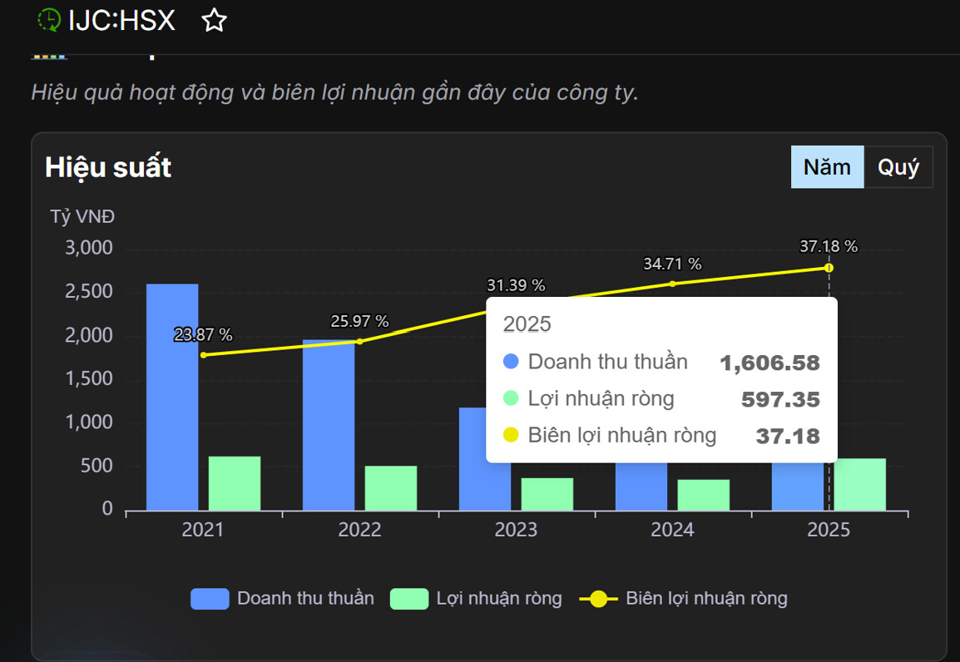Click the 2024 margin line data point
Viewport: 960px width, 662px height.
[x=672, y=284]
